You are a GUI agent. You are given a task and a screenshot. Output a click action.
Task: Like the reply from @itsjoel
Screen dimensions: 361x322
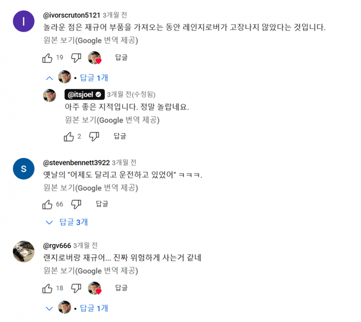pyautogui.click(x=69, y=136)
